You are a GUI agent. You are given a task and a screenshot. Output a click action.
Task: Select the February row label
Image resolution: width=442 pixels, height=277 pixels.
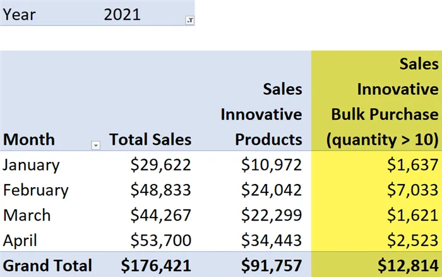click(36, 190)
